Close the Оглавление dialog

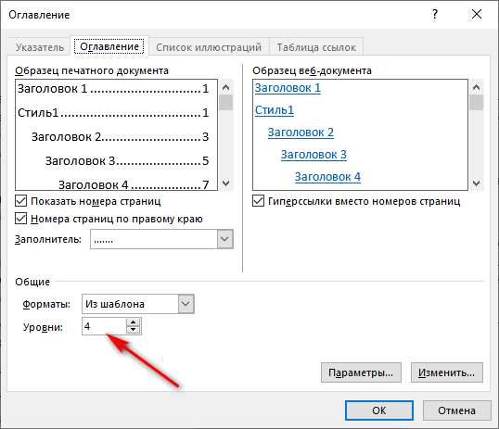(x=477, y=14)
